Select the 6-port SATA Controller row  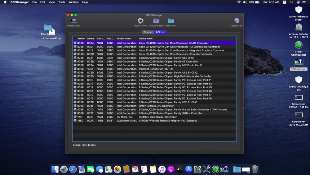click(x=154, y=110)
